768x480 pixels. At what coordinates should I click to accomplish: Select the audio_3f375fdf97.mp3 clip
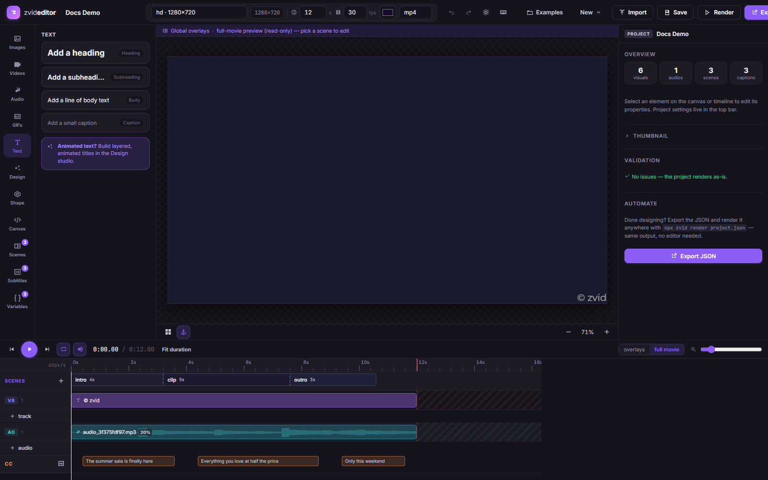click(244, 432)
